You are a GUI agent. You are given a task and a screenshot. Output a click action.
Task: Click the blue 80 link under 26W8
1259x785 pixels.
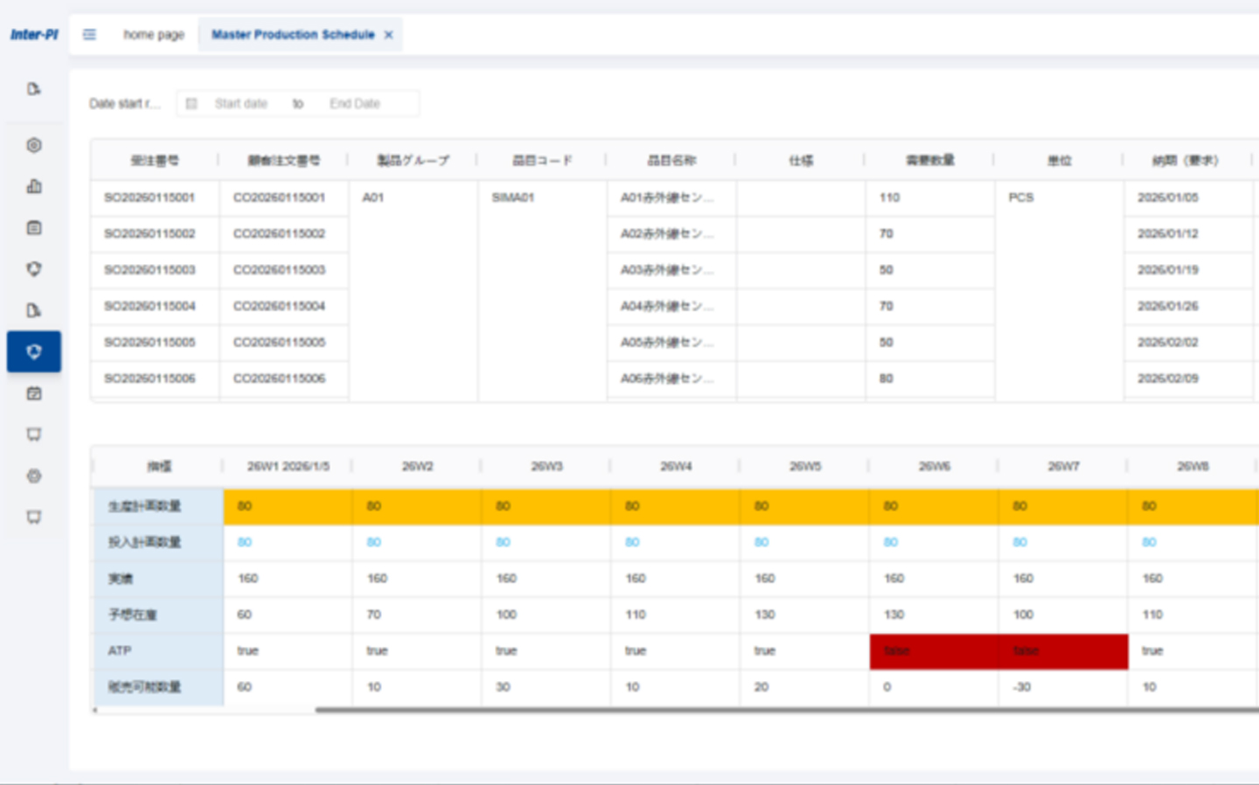click(x=1149, y=543)
